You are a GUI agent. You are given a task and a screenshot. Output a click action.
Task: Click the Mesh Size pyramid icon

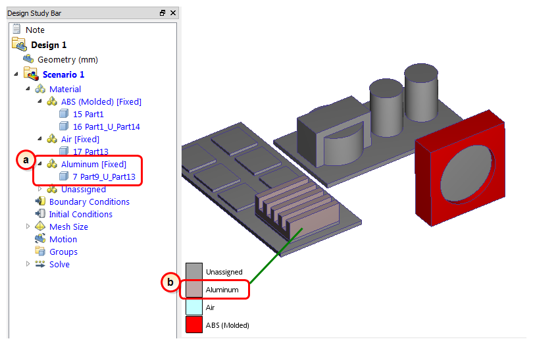(40, 226)
